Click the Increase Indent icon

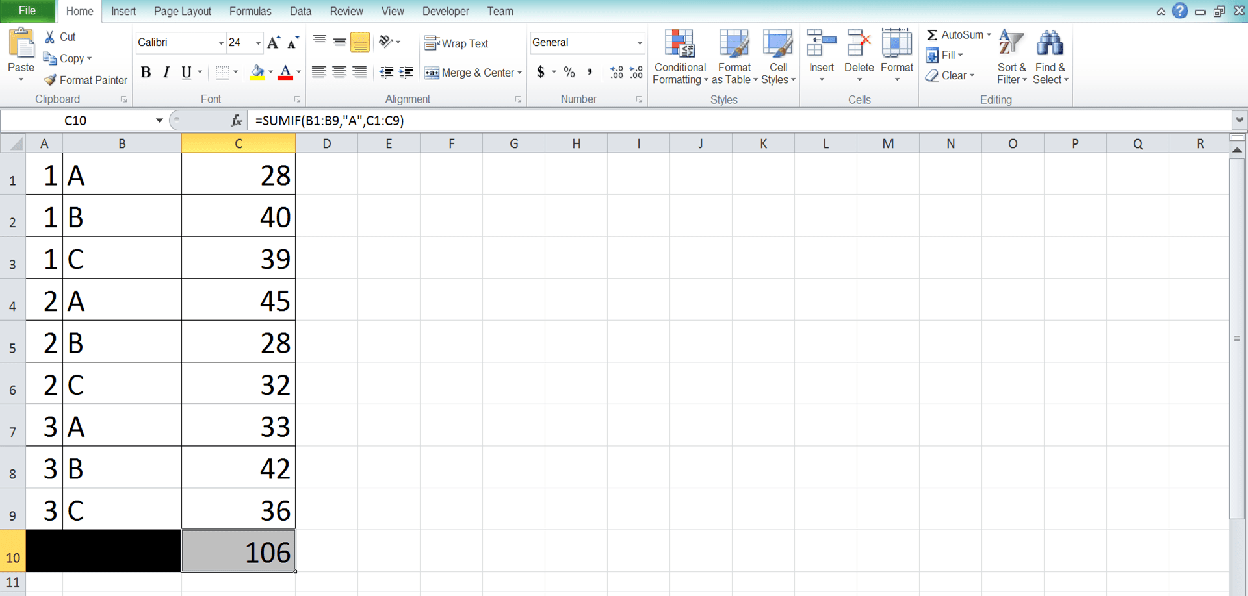click(x=406, y=72)
